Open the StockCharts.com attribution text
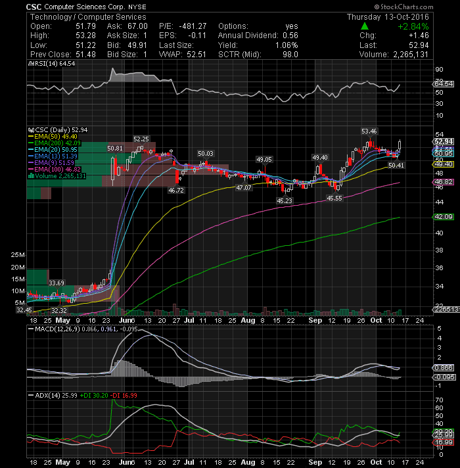The height and width of the screenshot is (468, 460). (x=407, y=7)
